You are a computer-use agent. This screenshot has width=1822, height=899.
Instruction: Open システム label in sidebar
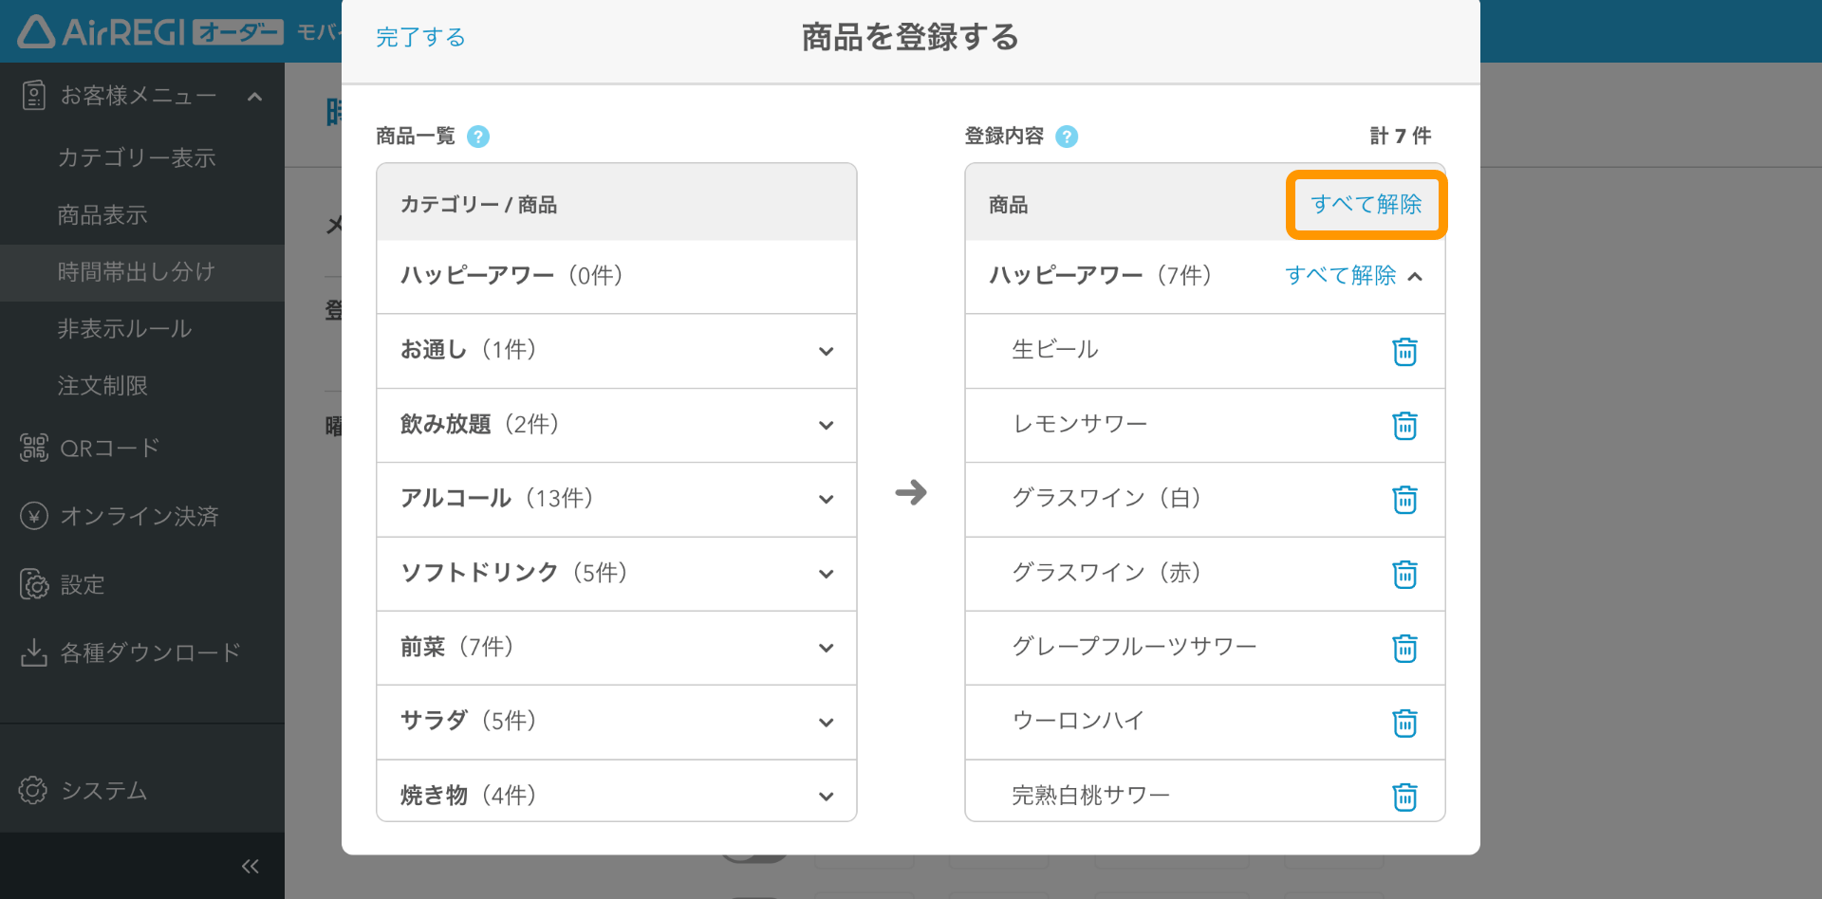point(103,790)
